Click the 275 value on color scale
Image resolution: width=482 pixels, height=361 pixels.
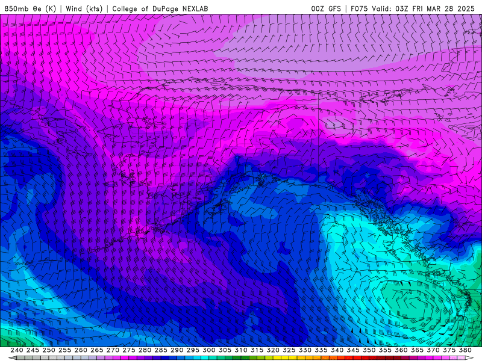coord(129,350)
